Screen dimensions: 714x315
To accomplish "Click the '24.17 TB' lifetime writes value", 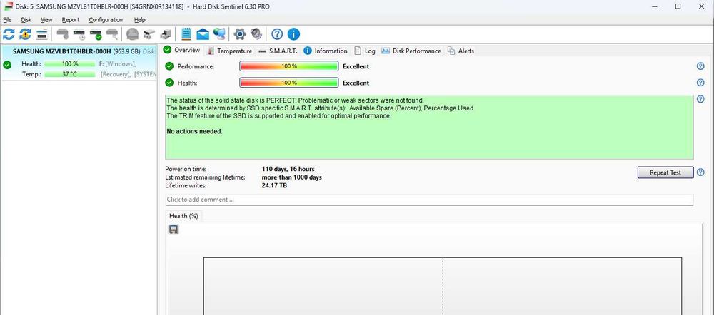I will click(275, 185).
